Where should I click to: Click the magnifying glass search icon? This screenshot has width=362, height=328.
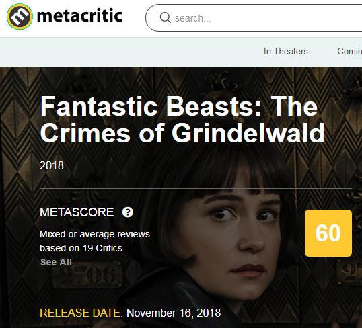click(165, 17)
